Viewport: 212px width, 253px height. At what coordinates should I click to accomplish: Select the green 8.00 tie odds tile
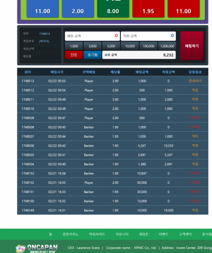113,9
